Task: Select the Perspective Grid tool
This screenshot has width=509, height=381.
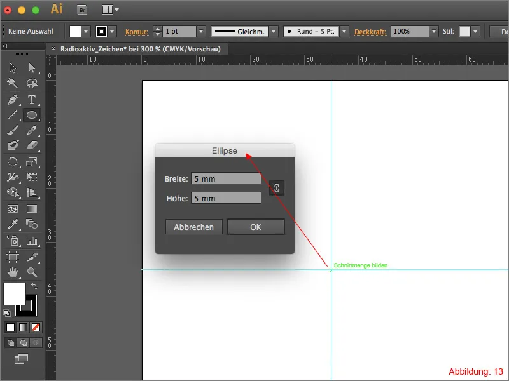Action: [32, 192]
